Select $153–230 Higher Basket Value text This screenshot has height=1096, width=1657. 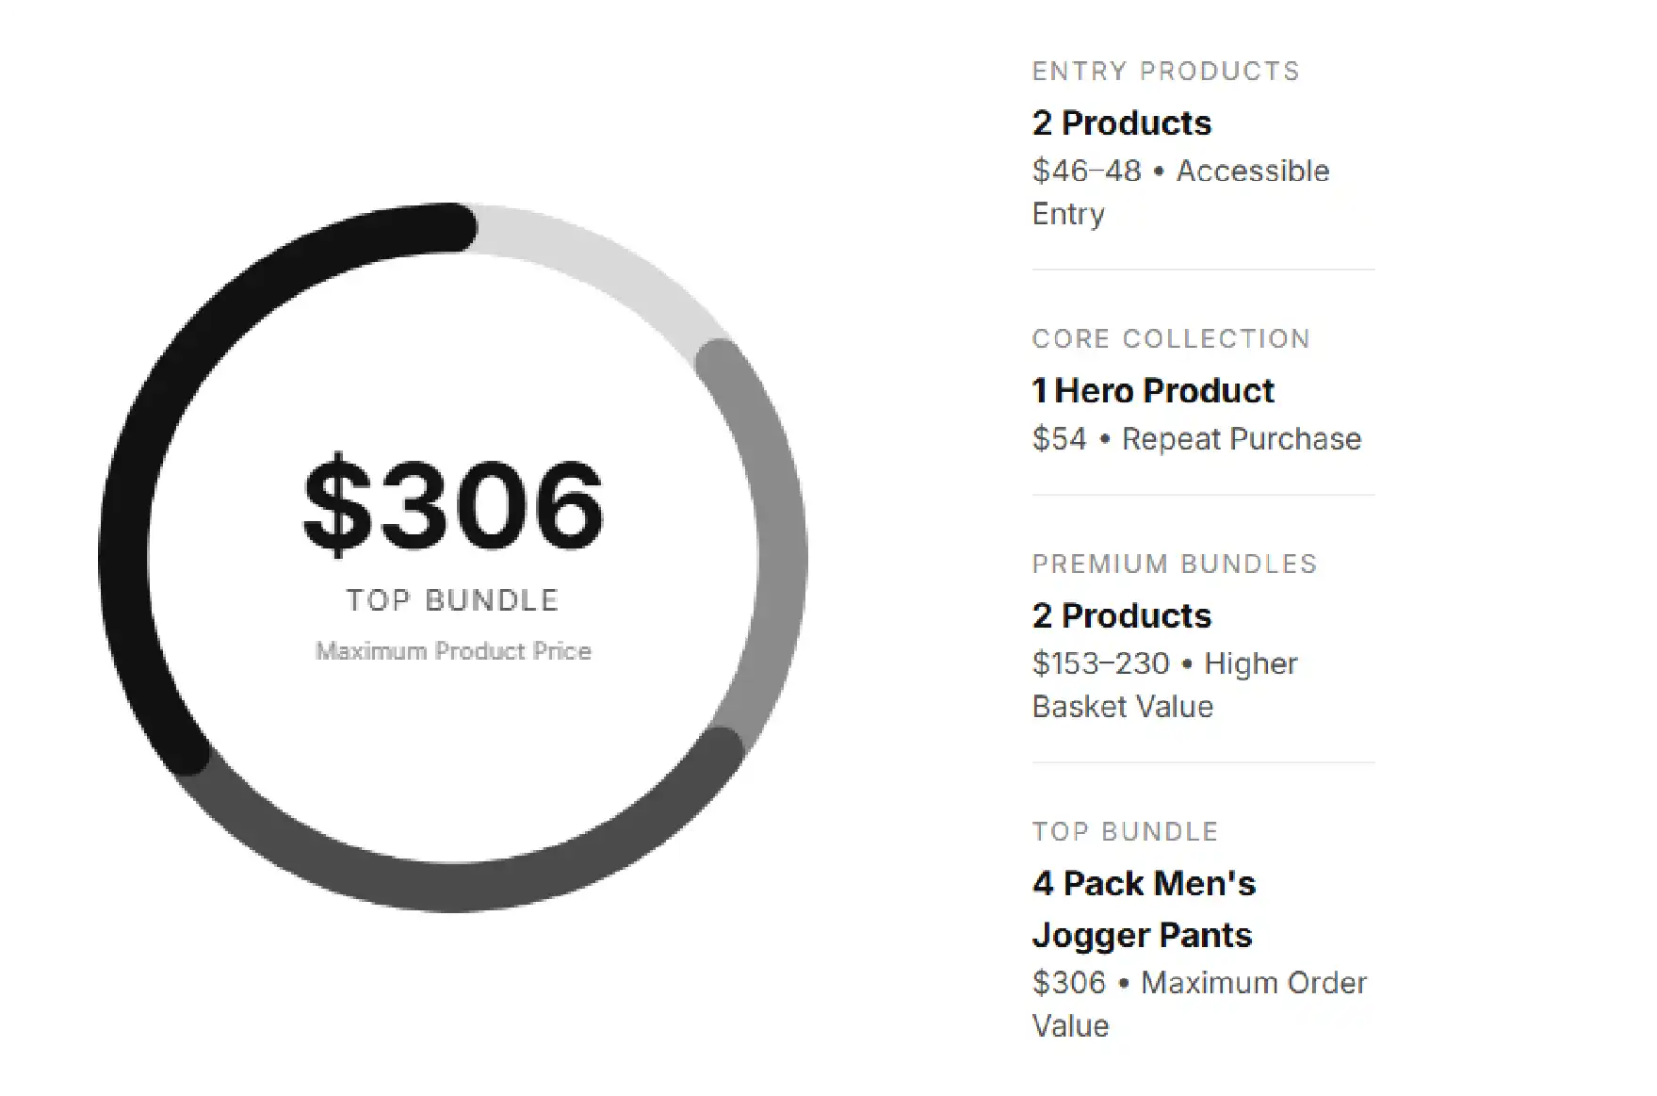pyautogui.click(x=1165, y=685)
